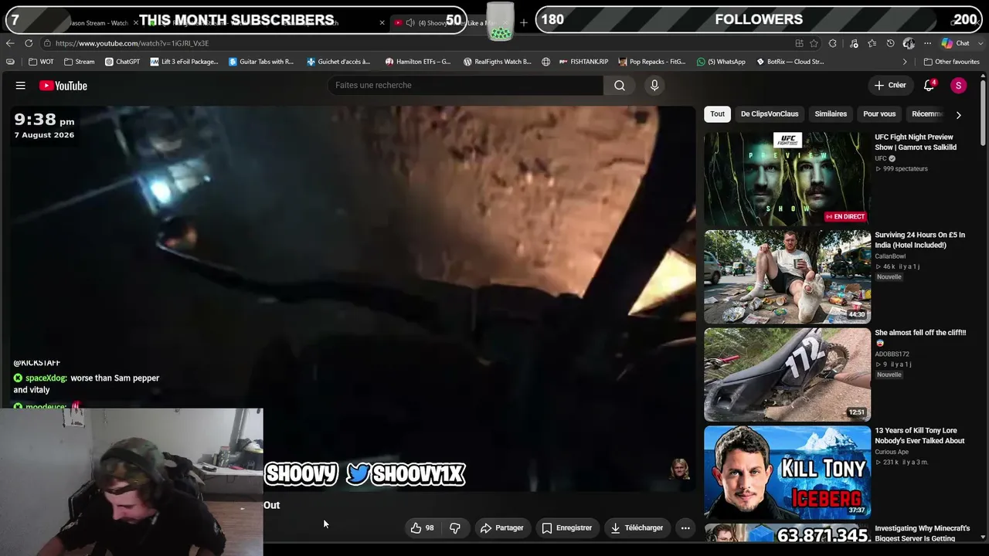Open the Créer dropdown menu
This screenshot has height=556, width=989.
tap(890, 86)
